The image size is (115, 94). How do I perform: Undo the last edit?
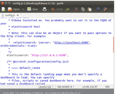[x=57, y=9]
